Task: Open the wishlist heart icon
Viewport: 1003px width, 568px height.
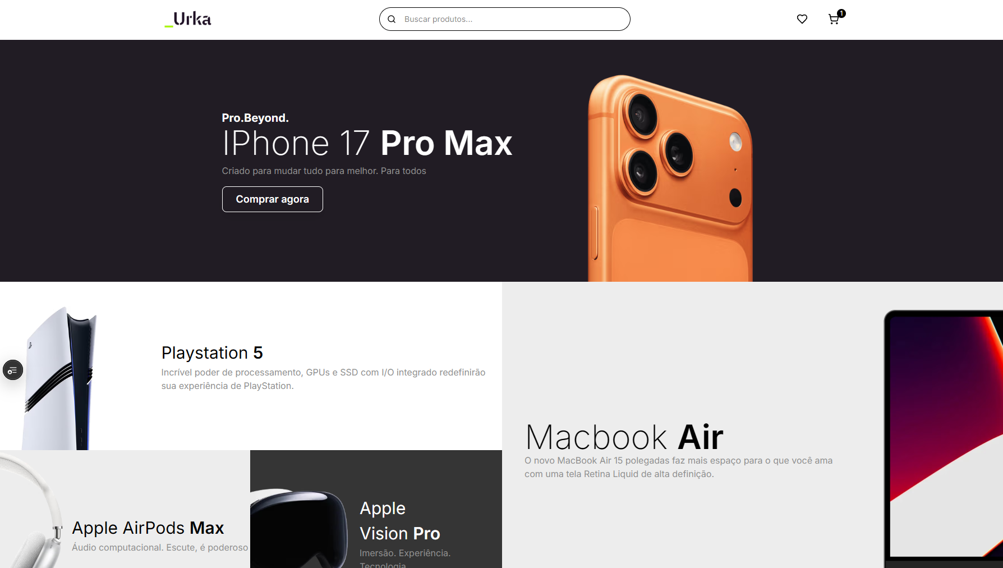Action: (802, 19)
